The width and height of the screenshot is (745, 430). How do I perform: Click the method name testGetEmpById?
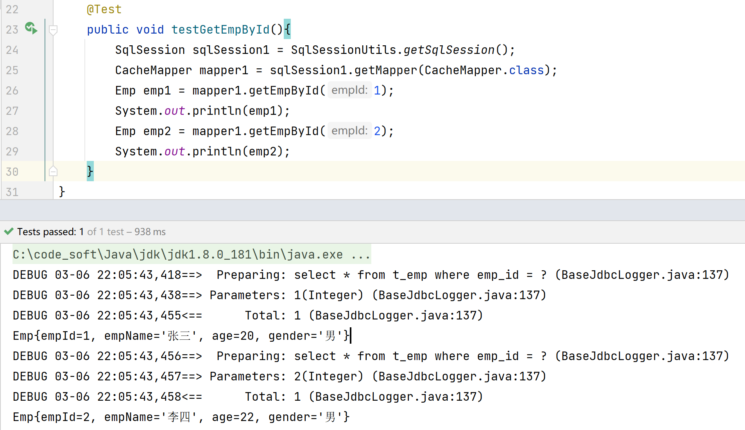point(220,29)
